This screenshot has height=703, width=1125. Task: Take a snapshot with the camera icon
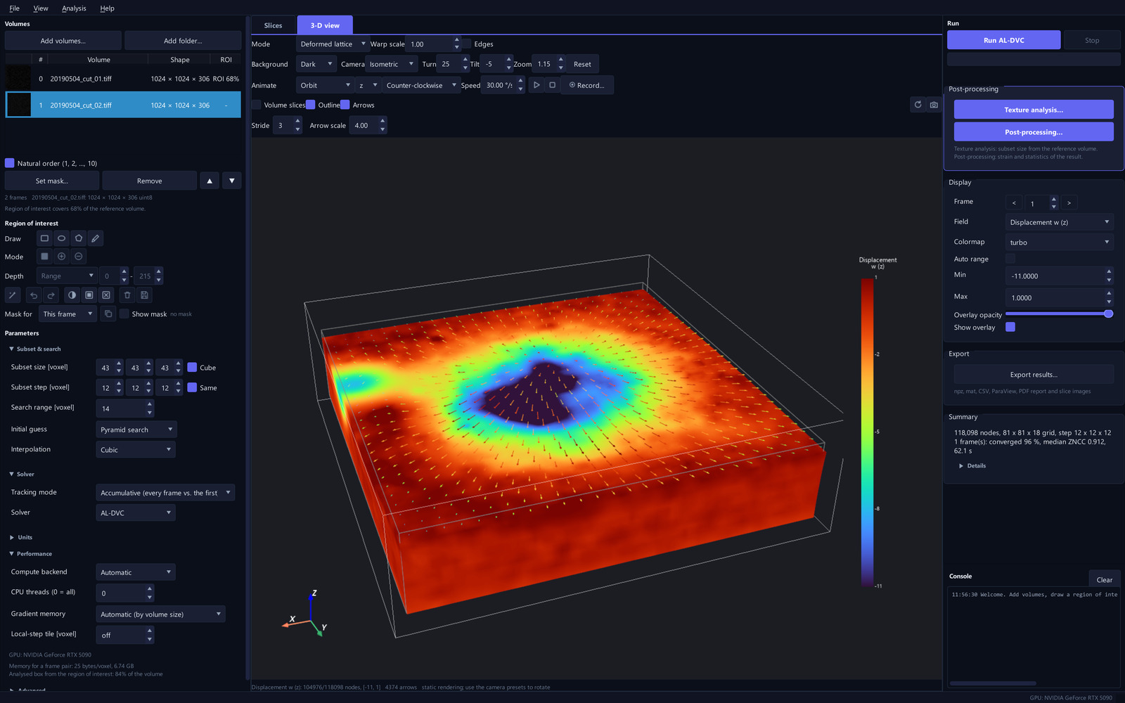coord(934,105)
